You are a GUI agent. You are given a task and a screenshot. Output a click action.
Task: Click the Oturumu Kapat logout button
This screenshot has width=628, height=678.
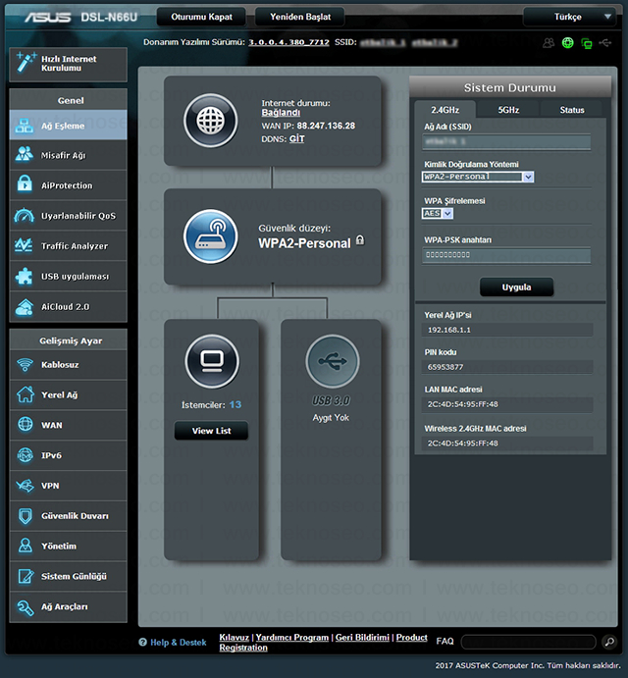pos(201,17)
